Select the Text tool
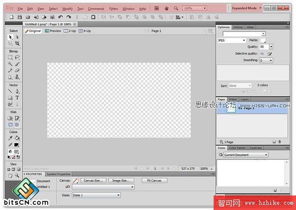The image size is (296, 210). tap(17, 98)
